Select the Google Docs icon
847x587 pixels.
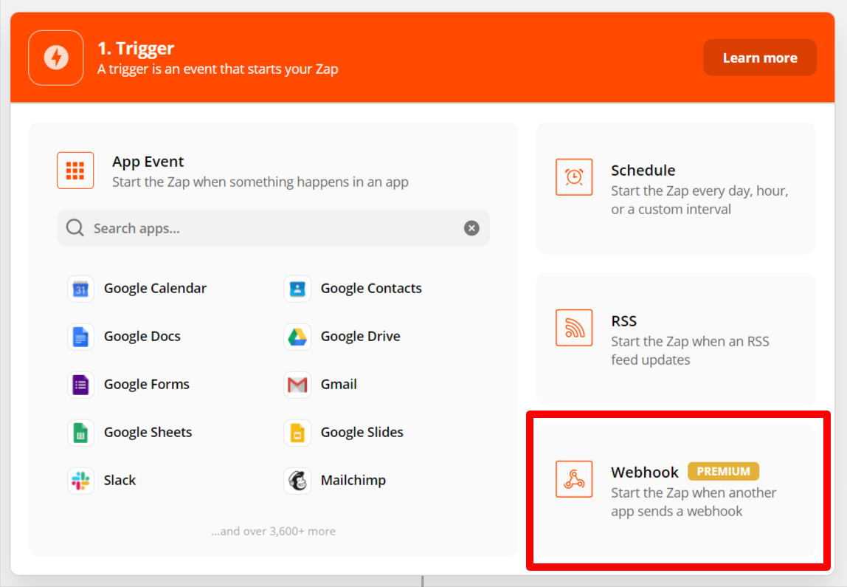80,337
